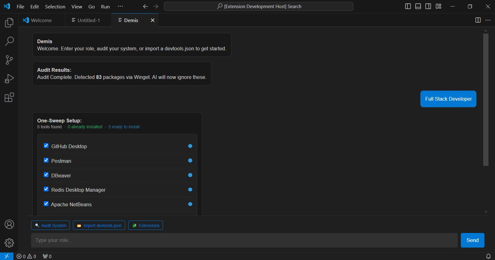Open the Source Control view
Viewport: 495px width, 260px height.
[x=9, y=60]
